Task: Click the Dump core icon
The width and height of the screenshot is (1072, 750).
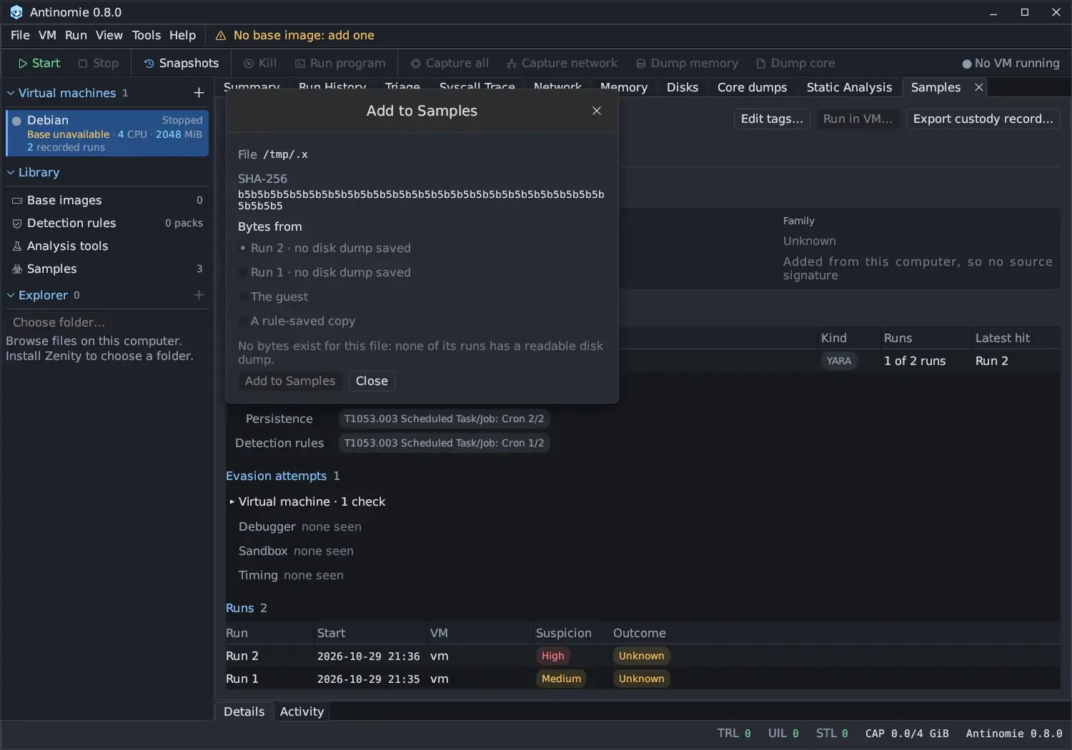Action: click(x=761, y=64)
